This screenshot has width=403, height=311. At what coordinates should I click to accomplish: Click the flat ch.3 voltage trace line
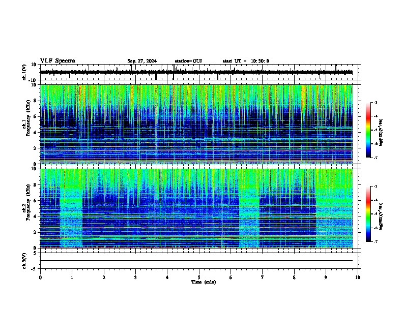click(x=196, y=261)
